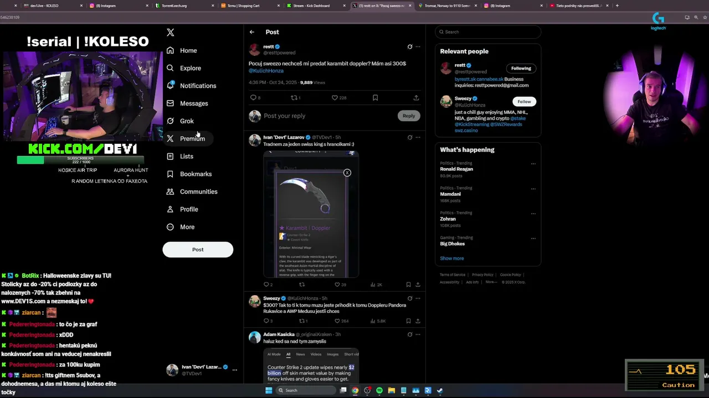Click the @KulichHonza mention in restt's post

(x=266, y=71)
